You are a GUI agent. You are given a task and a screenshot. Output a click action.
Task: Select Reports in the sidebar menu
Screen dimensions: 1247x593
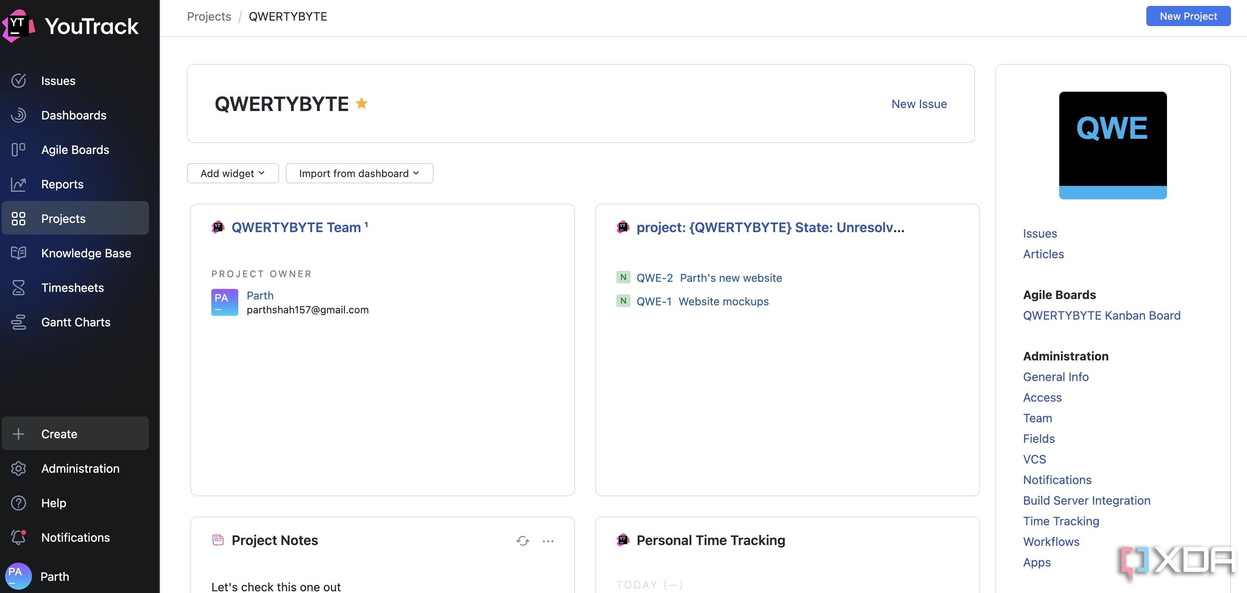(62, 184)
